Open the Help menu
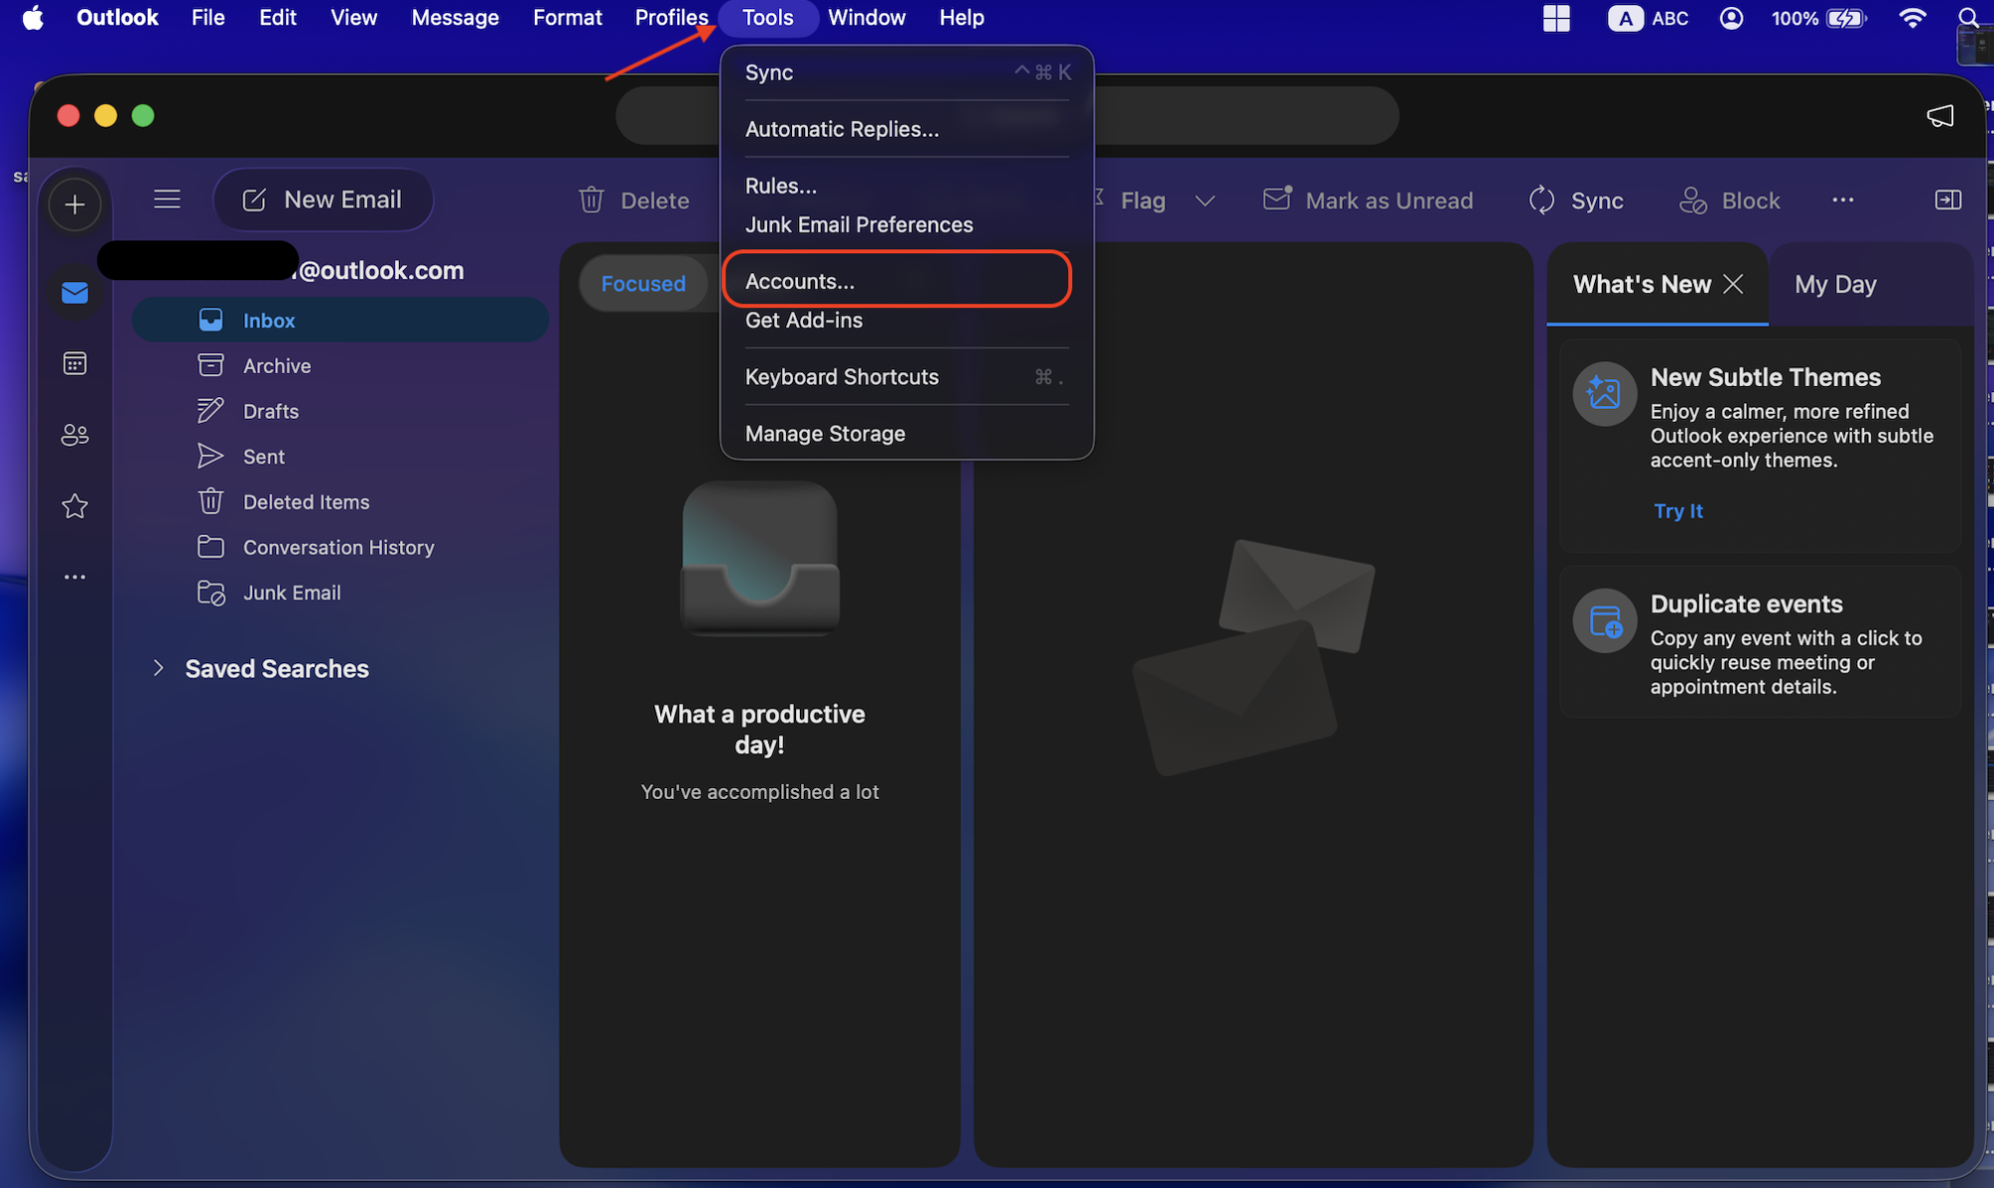This screenshot has height=1189, width=1994. tap(961, 17)
